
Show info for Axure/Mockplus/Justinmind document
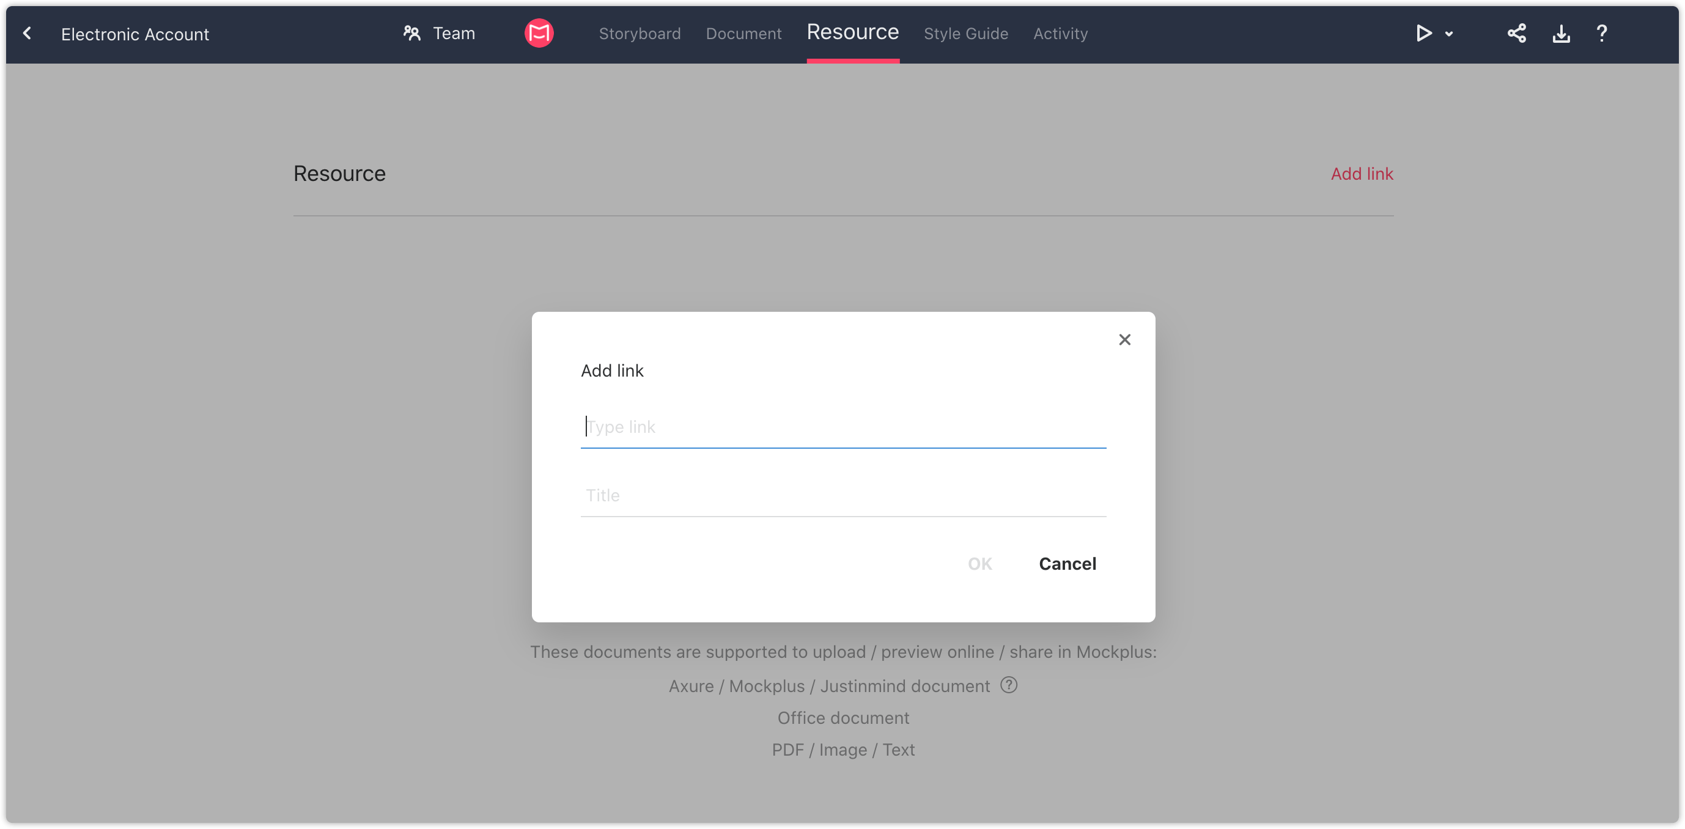1009,685
